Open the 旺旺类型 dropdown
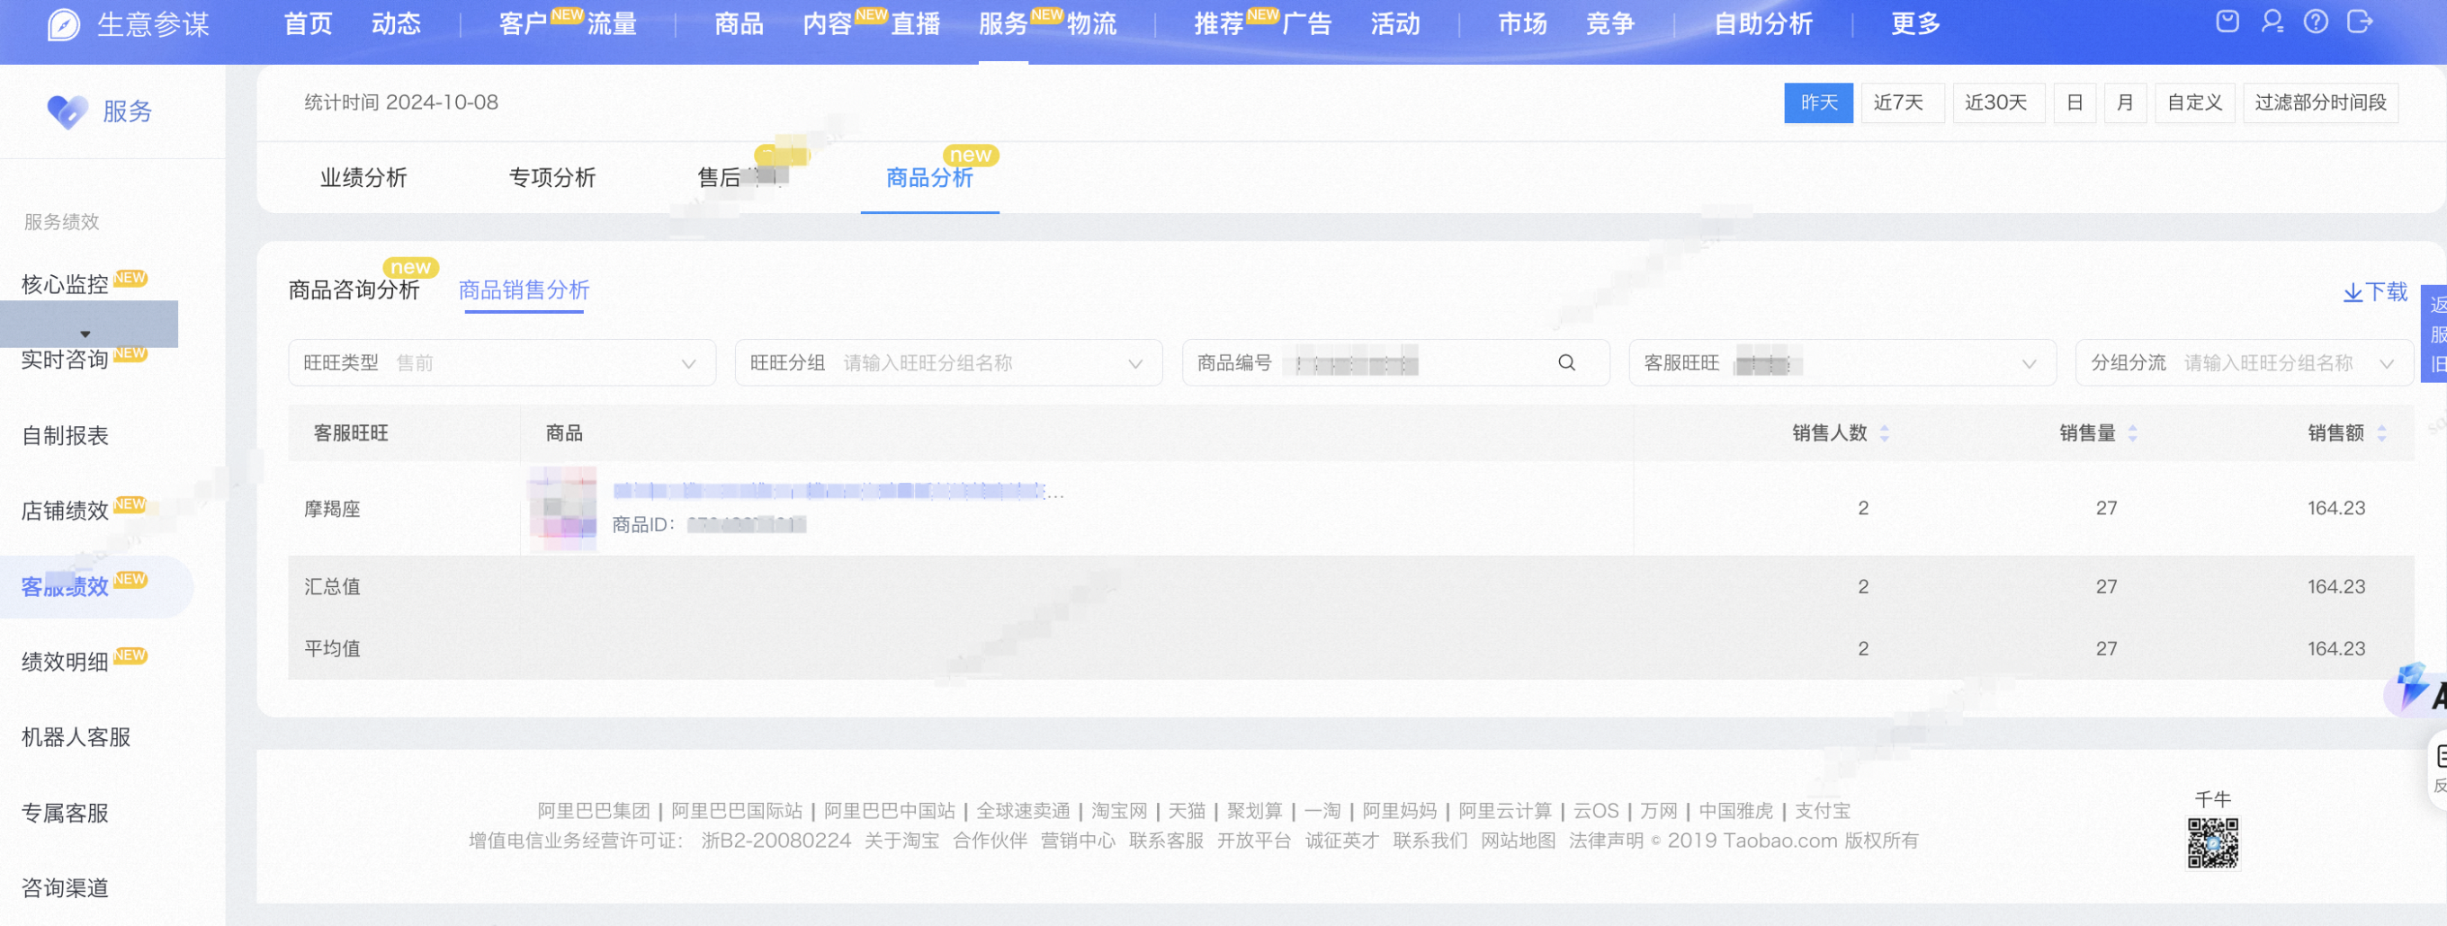The height and width of the screenshot is (926, 2447). tap(502, 363)
